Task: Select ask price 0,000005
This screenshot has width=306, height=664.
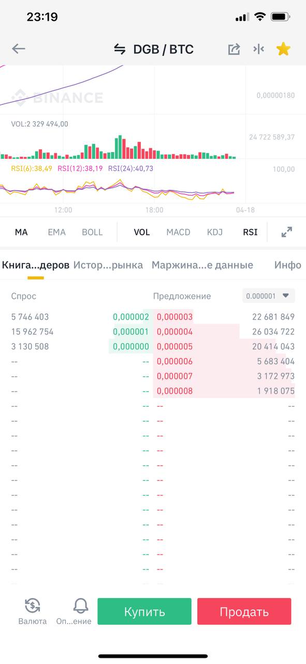Action: pos(175,347)
